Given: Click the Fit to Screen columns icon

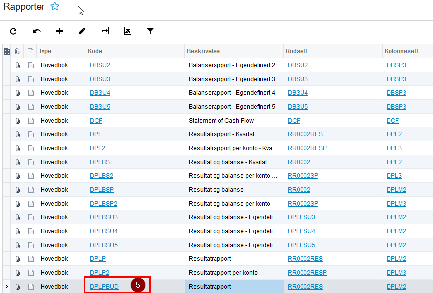Looking at the screenshot, I should 105,31.
